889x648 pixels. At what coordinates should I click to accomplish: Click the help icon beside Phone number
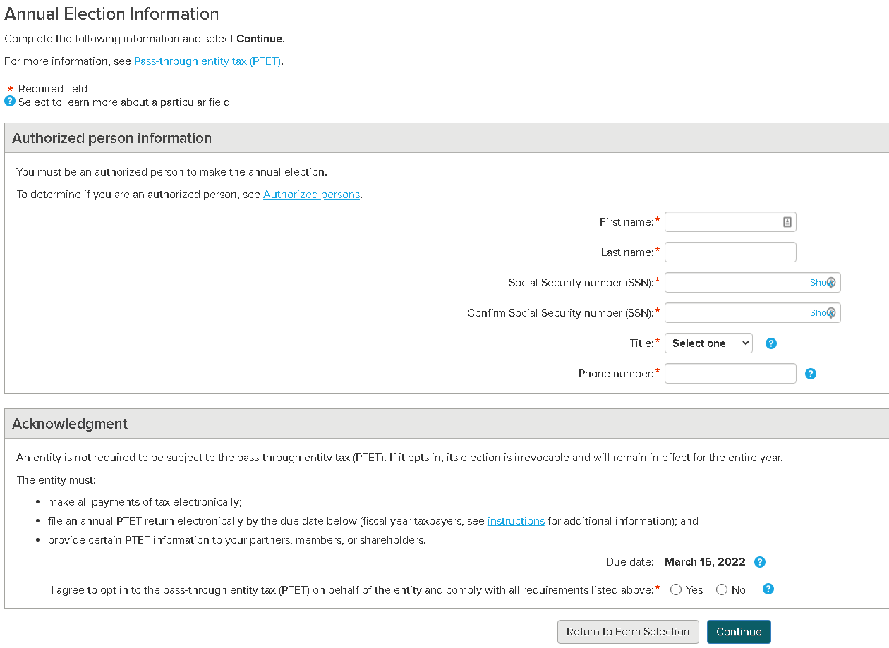tap(811, 374)
